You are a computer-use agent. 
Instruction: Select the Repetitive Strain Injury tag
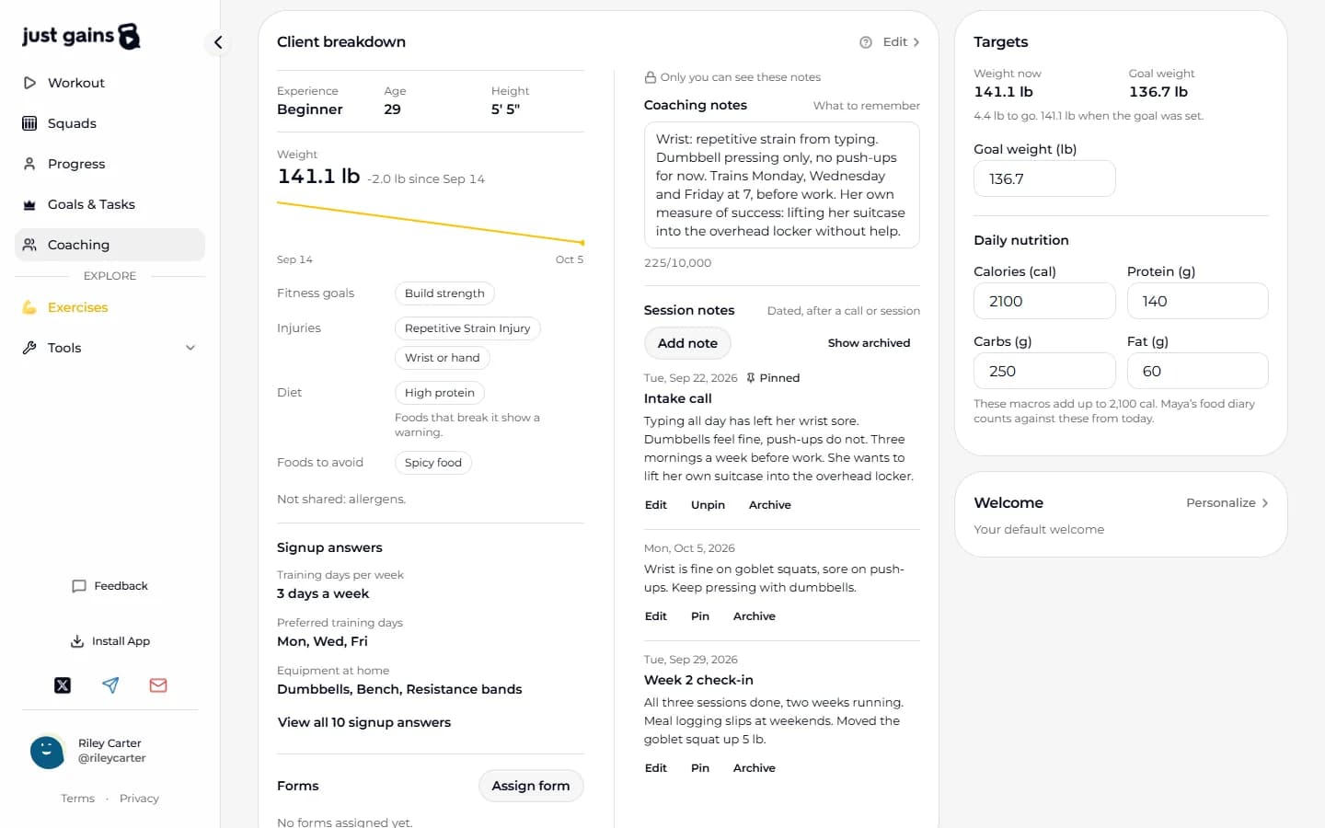467,328
